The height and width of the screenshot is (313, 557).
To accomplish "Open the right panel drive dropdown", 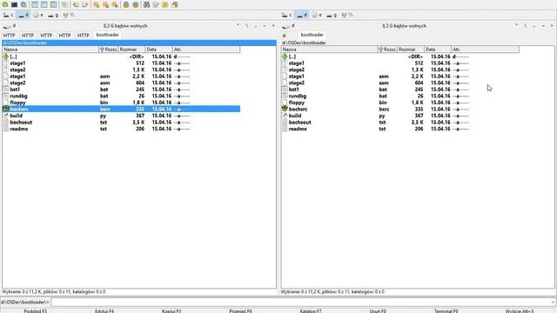I will point(288,25).
